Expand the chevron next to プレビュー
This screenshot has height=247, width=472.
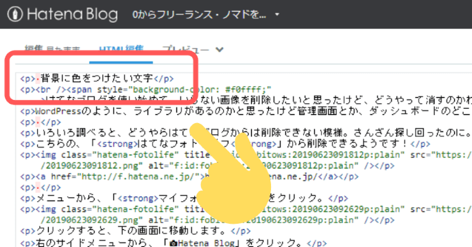pyautogui.click(x=220, y=49)
